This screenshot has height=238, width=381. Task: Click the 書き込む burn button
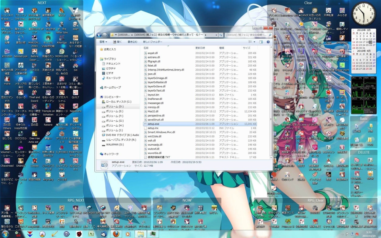pyautogui.click(x=132, y=42)
